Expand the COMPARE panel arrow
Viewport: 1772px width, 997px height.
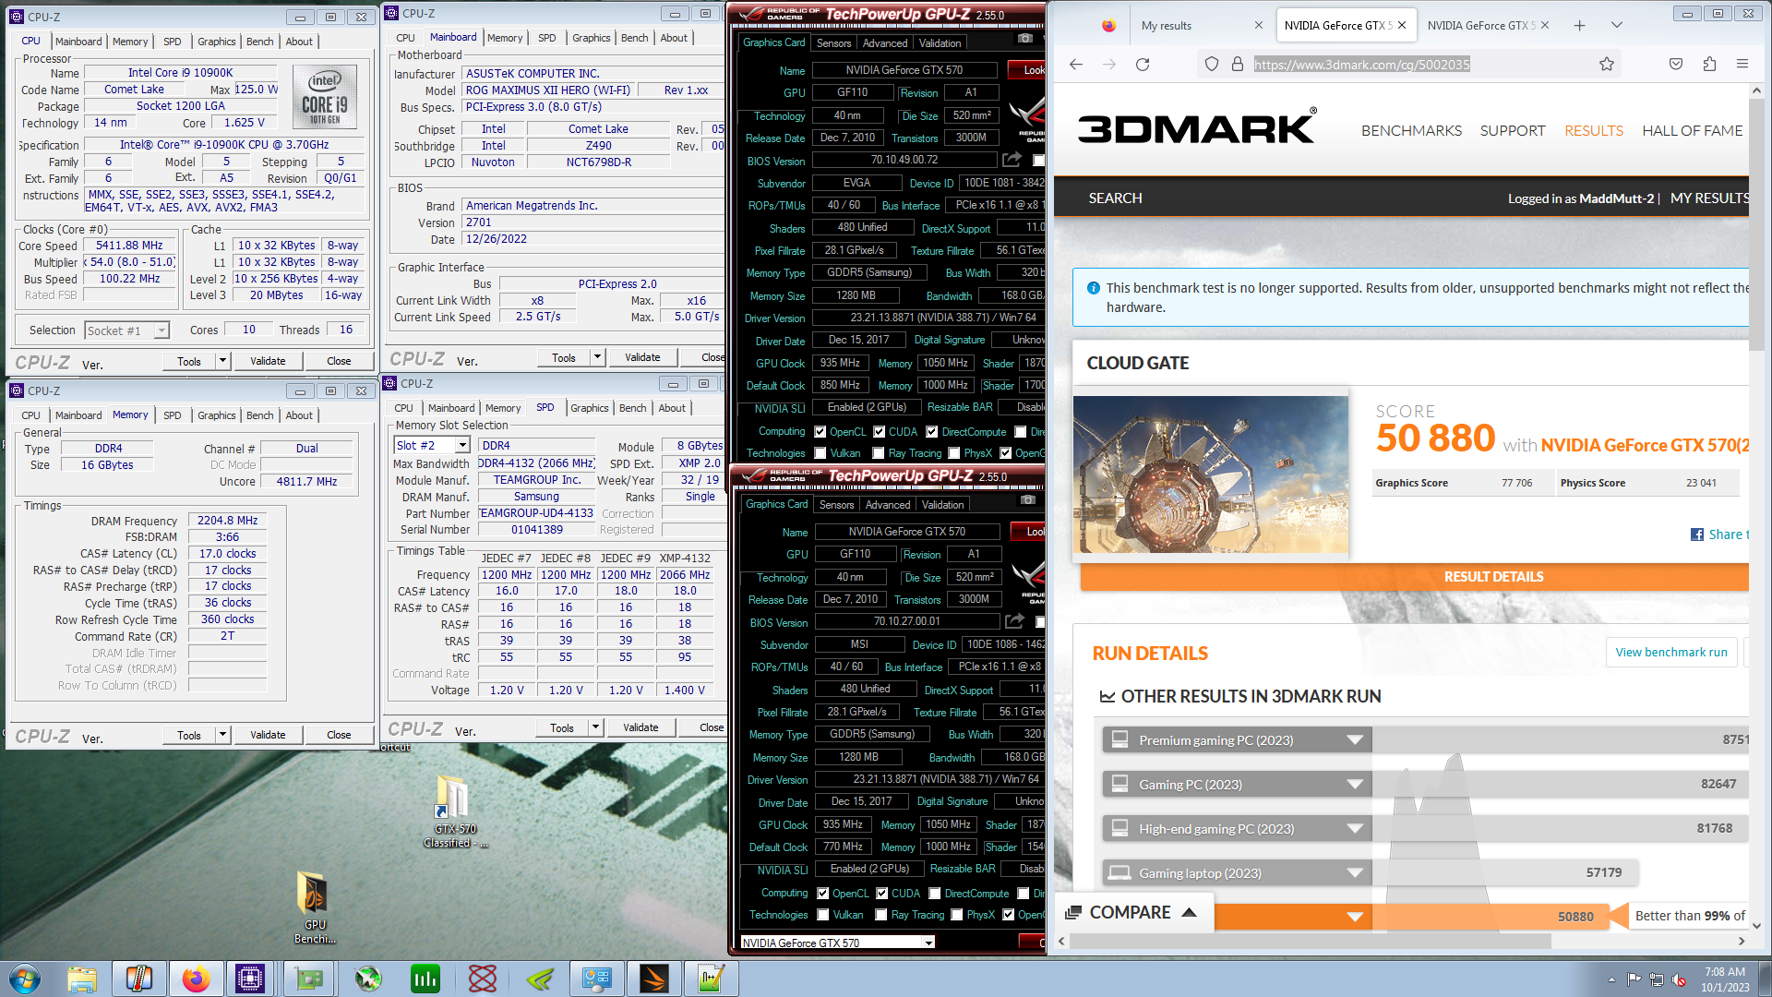pyautogui.click(x=1189, y=912)
